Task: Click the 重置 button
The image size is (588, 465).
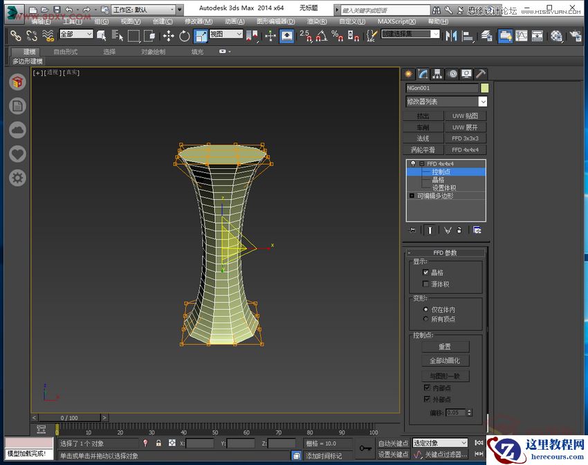Action: point(445,347)
